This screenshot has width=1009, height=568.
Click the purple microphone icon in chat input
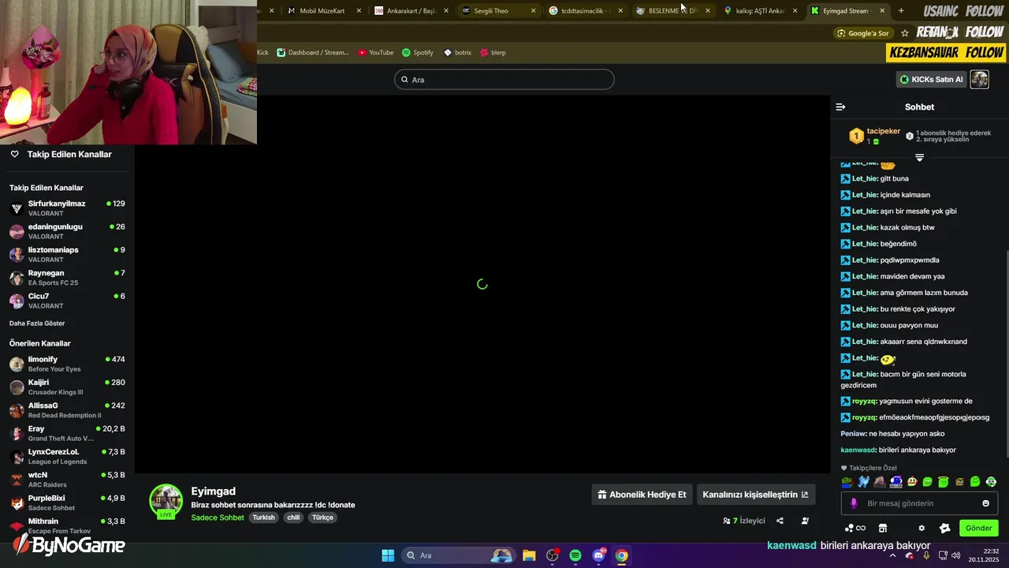tap(854, 503)
